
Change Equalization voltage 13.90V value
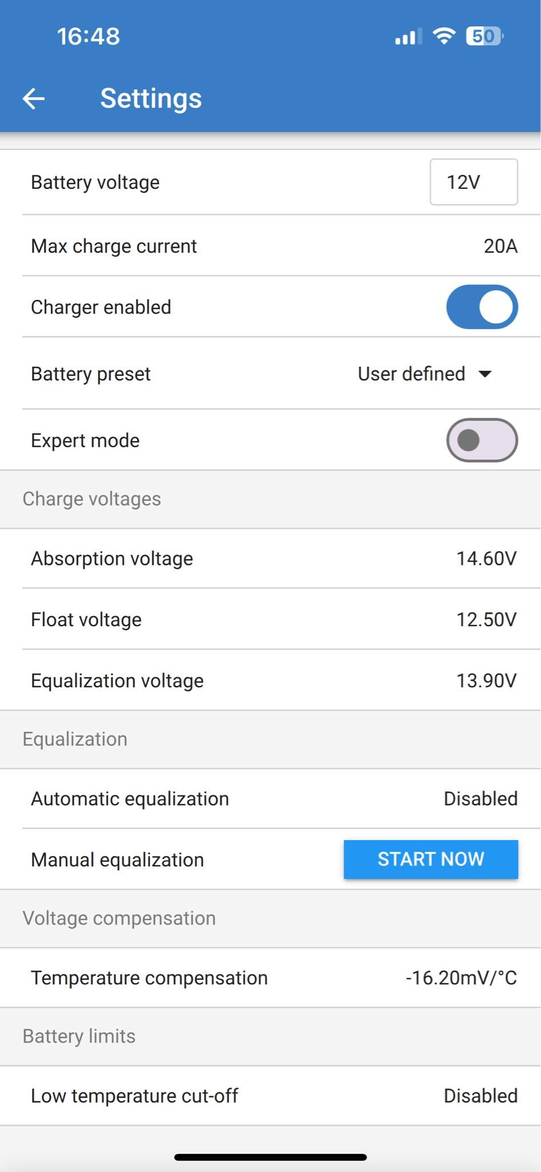click(x=486, y=681)
